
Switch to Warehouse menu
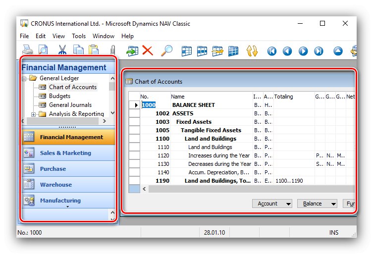coord(68,185)
